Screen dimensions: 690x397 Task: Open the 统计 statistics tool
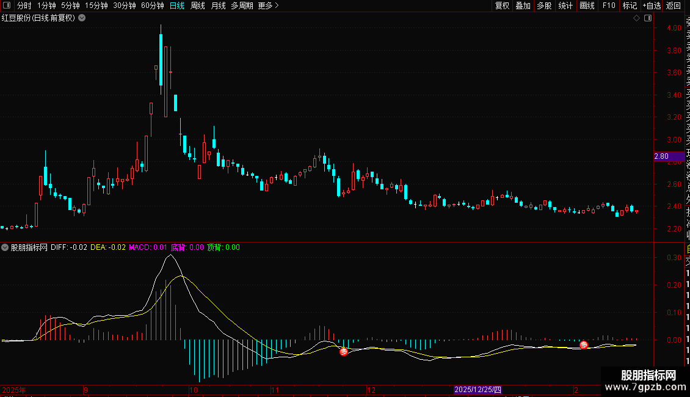[565, 5]
